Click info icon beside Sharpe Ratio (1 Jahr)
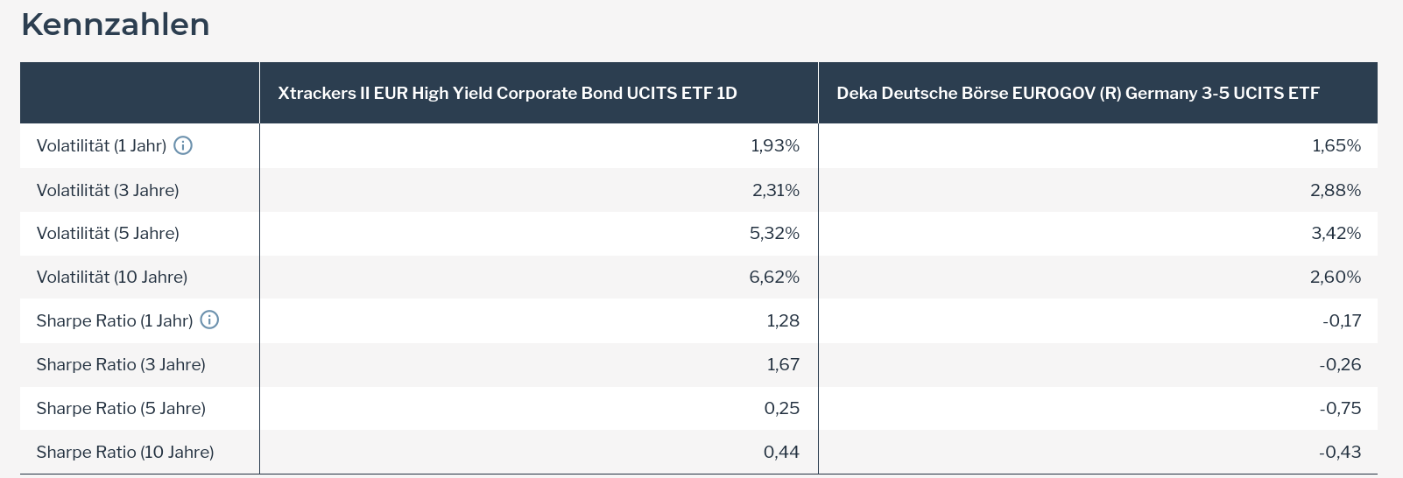The width and height of the screenshot is (1403, 478). click(x=209, y=320)
